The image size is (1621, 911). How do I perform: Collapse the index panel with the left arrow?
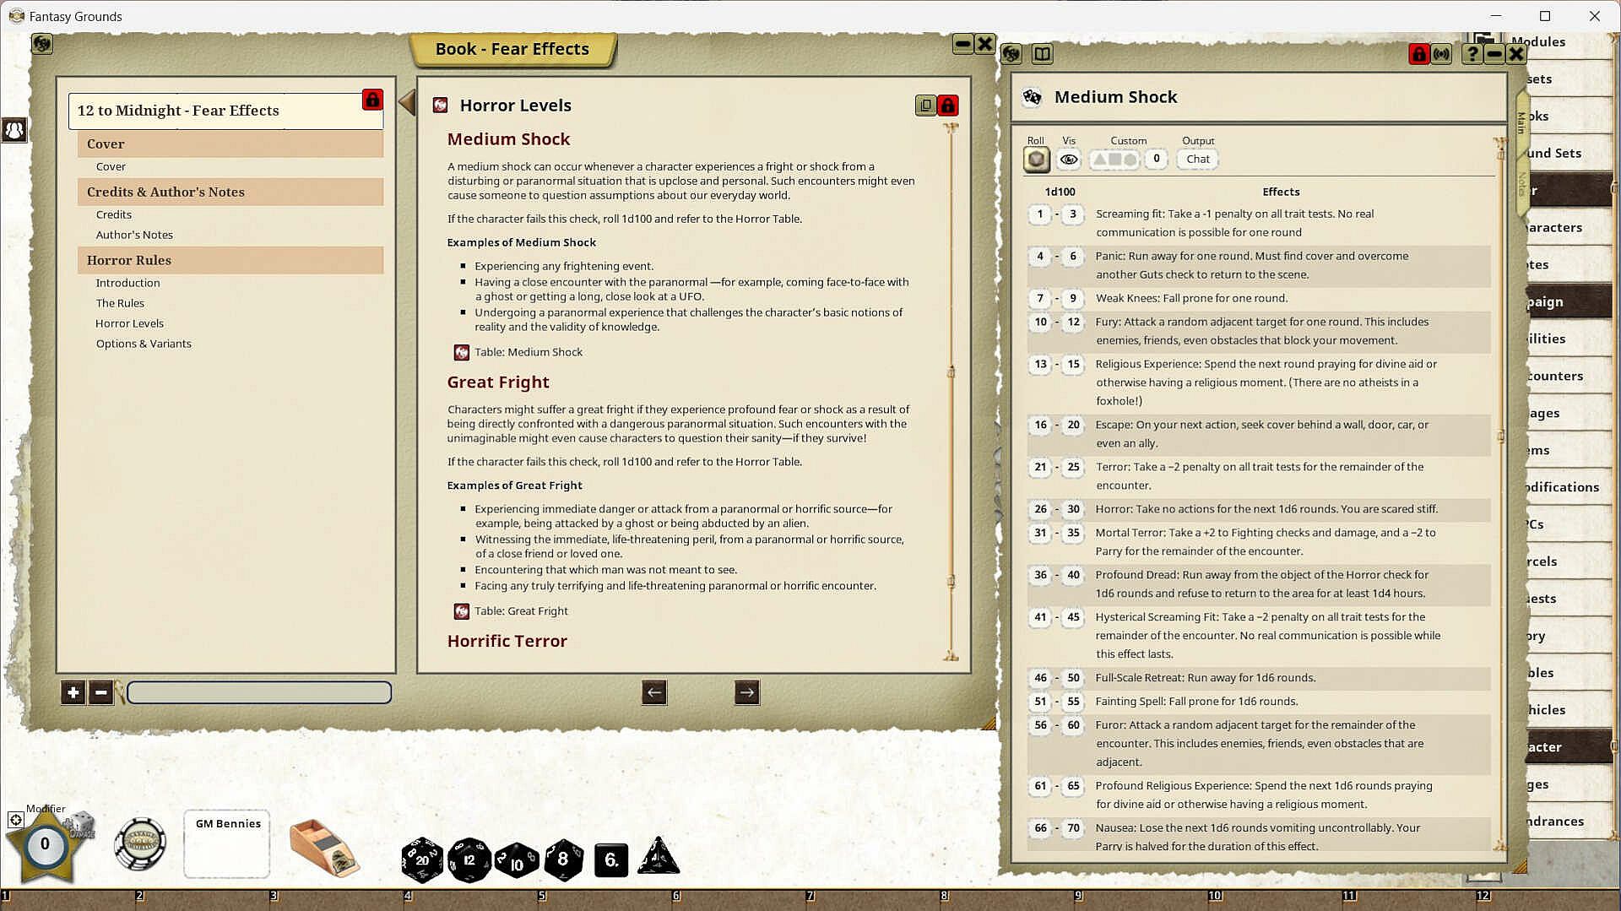coord(407,102)
